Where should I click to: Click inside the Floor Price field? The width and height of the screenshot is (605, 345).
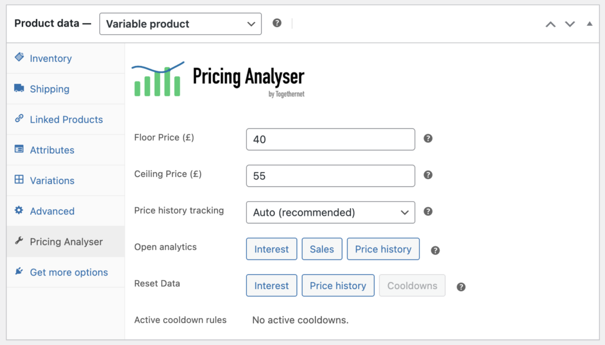click(330, 139)
